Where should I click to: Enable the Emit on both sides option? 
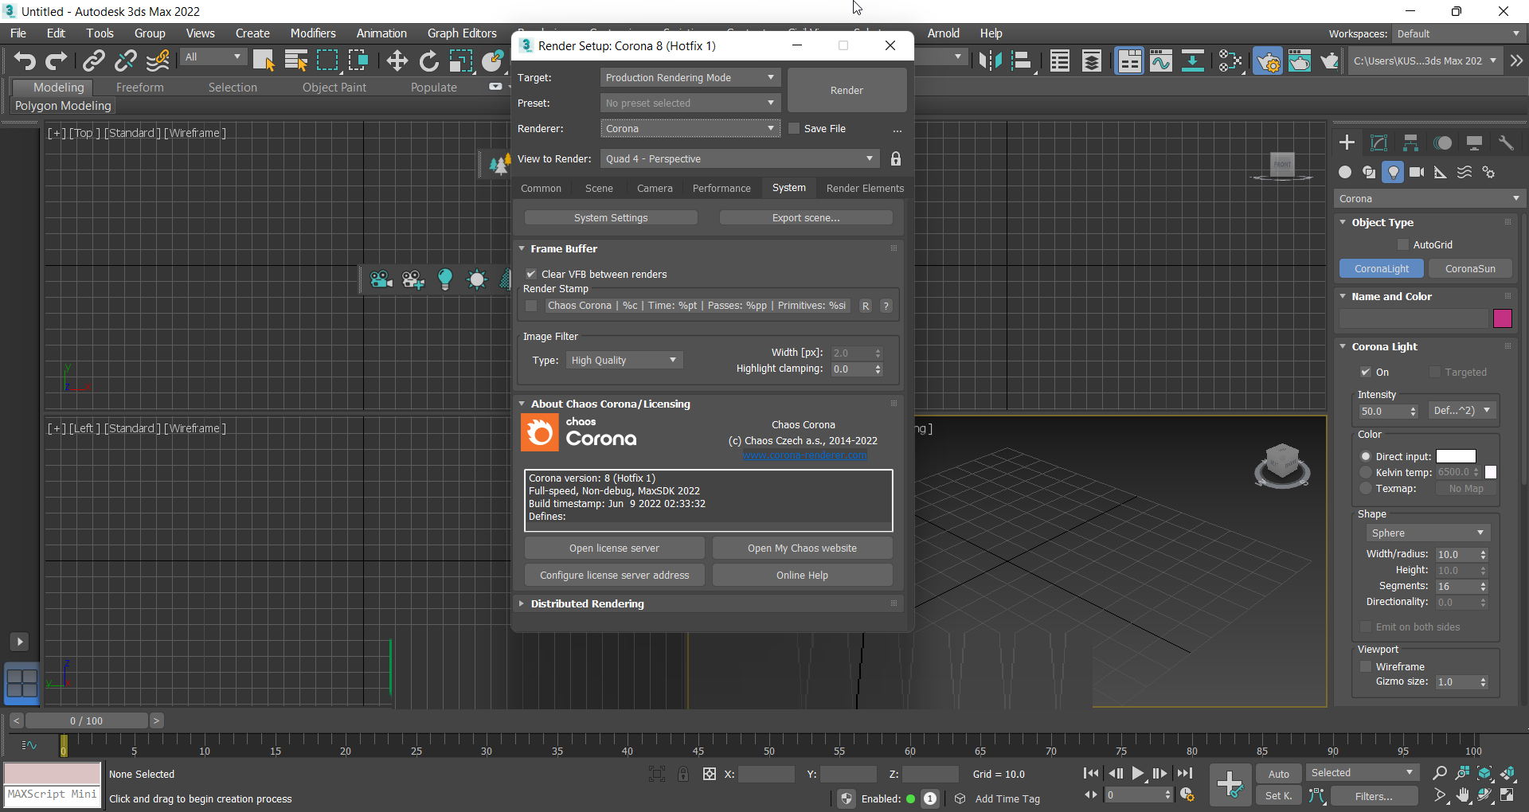1367,627
